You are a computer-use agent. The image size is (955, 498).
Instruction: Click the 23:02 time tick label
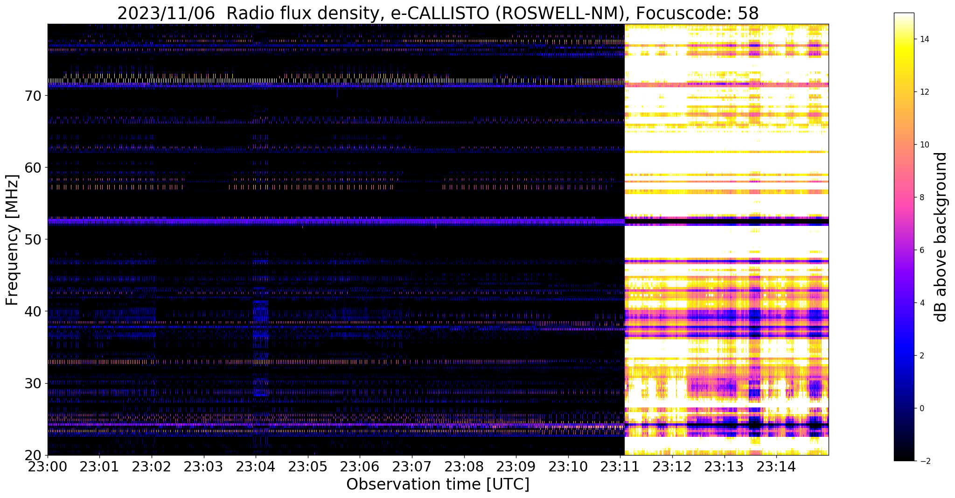152,467
